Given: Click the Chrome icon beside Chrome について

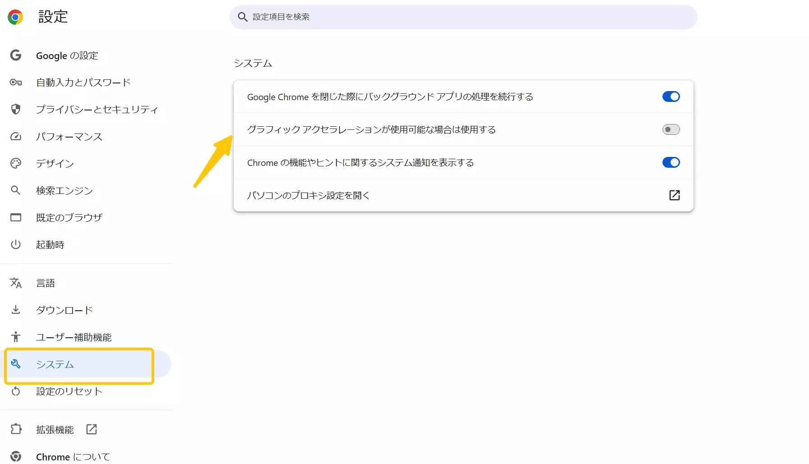Looking at the screenshot, I should (x=16, y=456).
